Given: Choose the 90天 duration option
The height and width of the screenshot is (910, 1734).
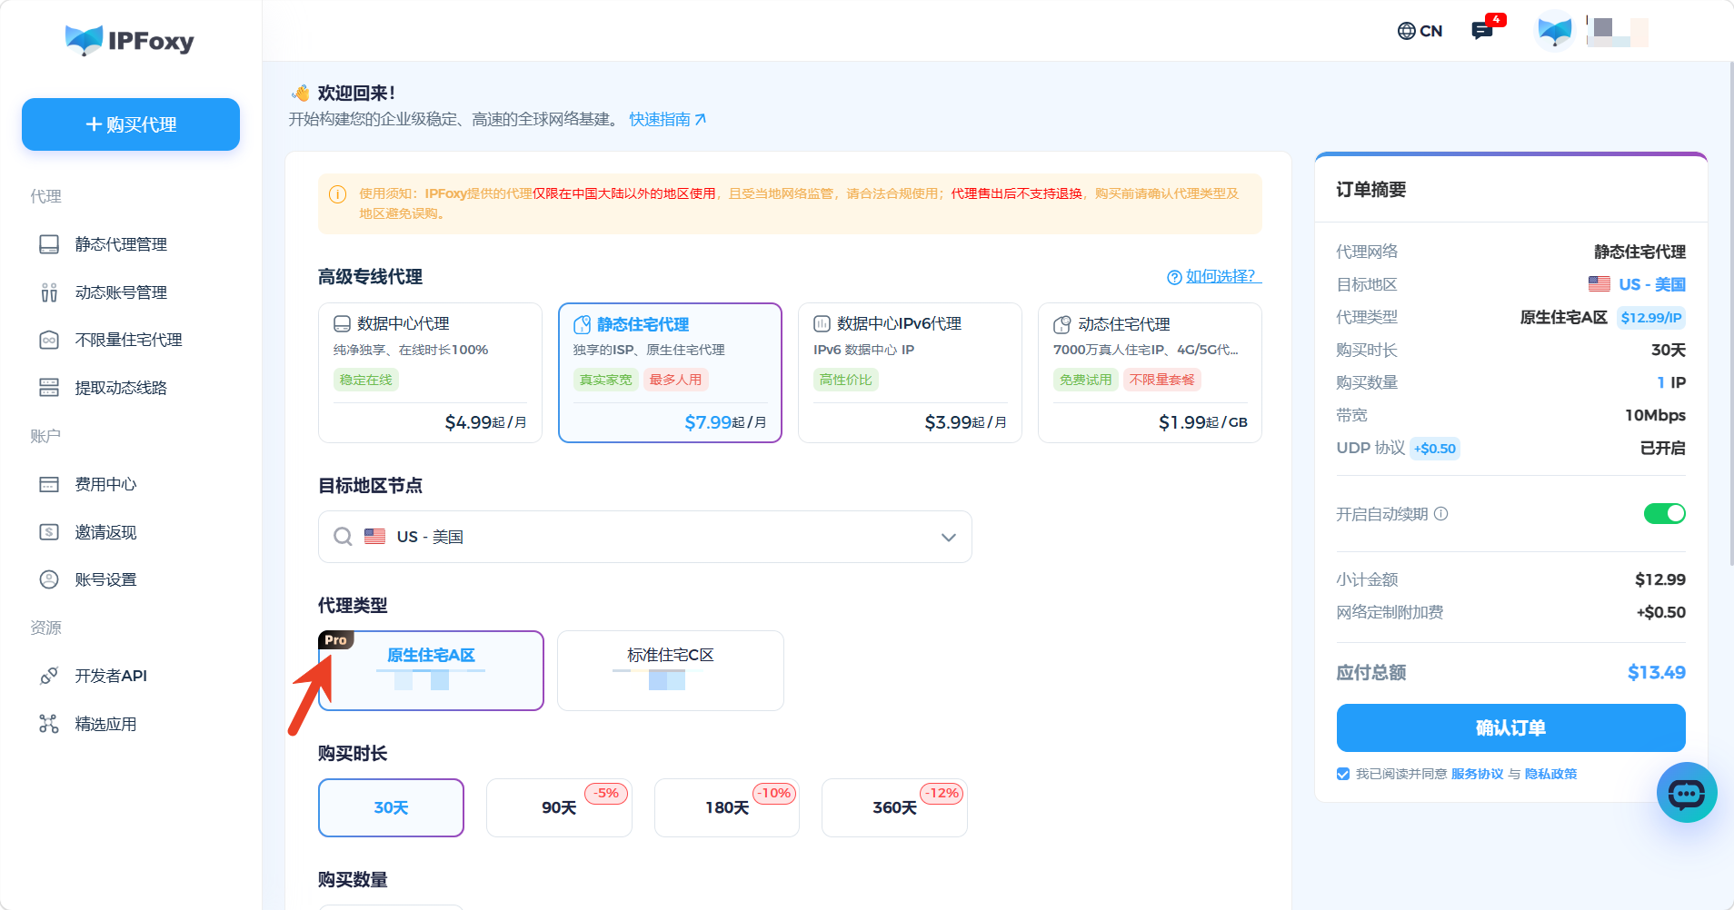Looking at the screenshot, I should pyautogui.click(x=559, y=807).
